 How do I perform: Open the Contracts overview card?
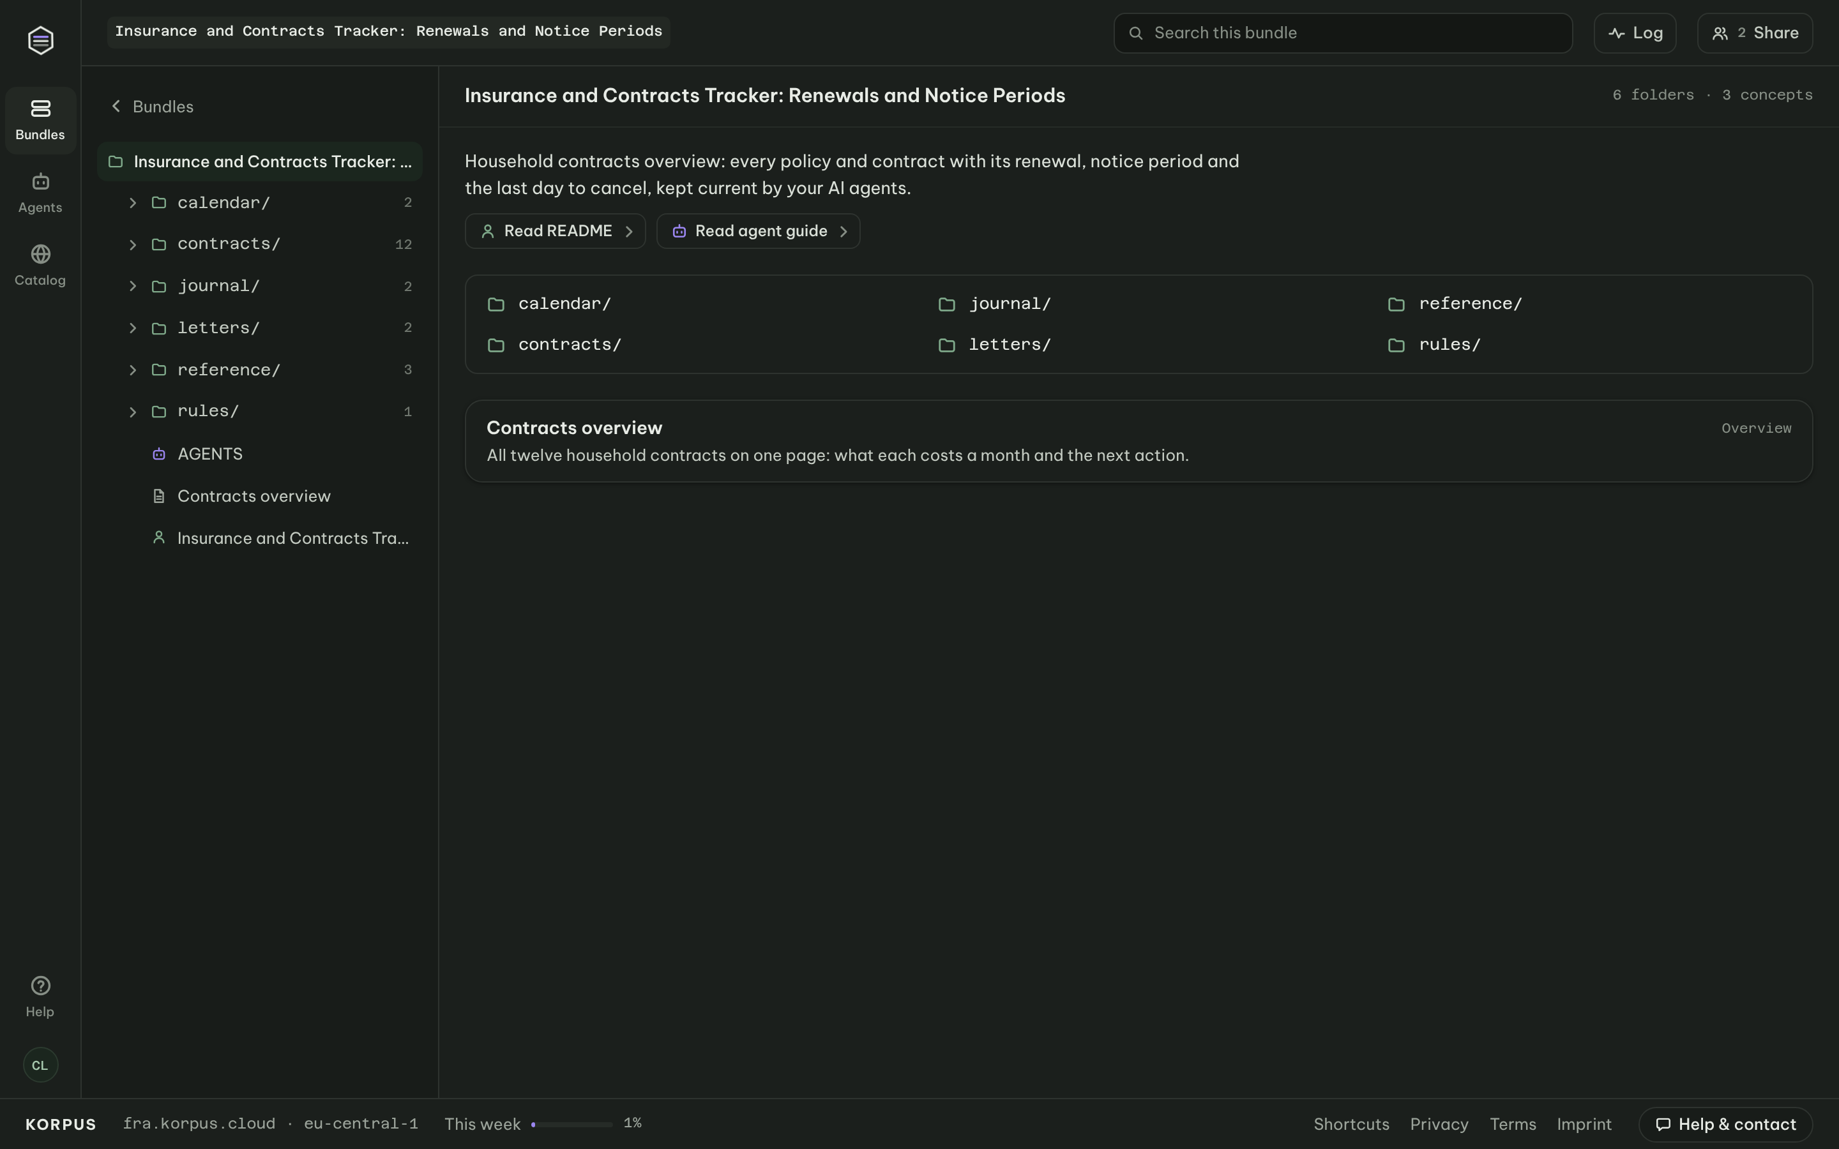click(x=1139, y=440)
